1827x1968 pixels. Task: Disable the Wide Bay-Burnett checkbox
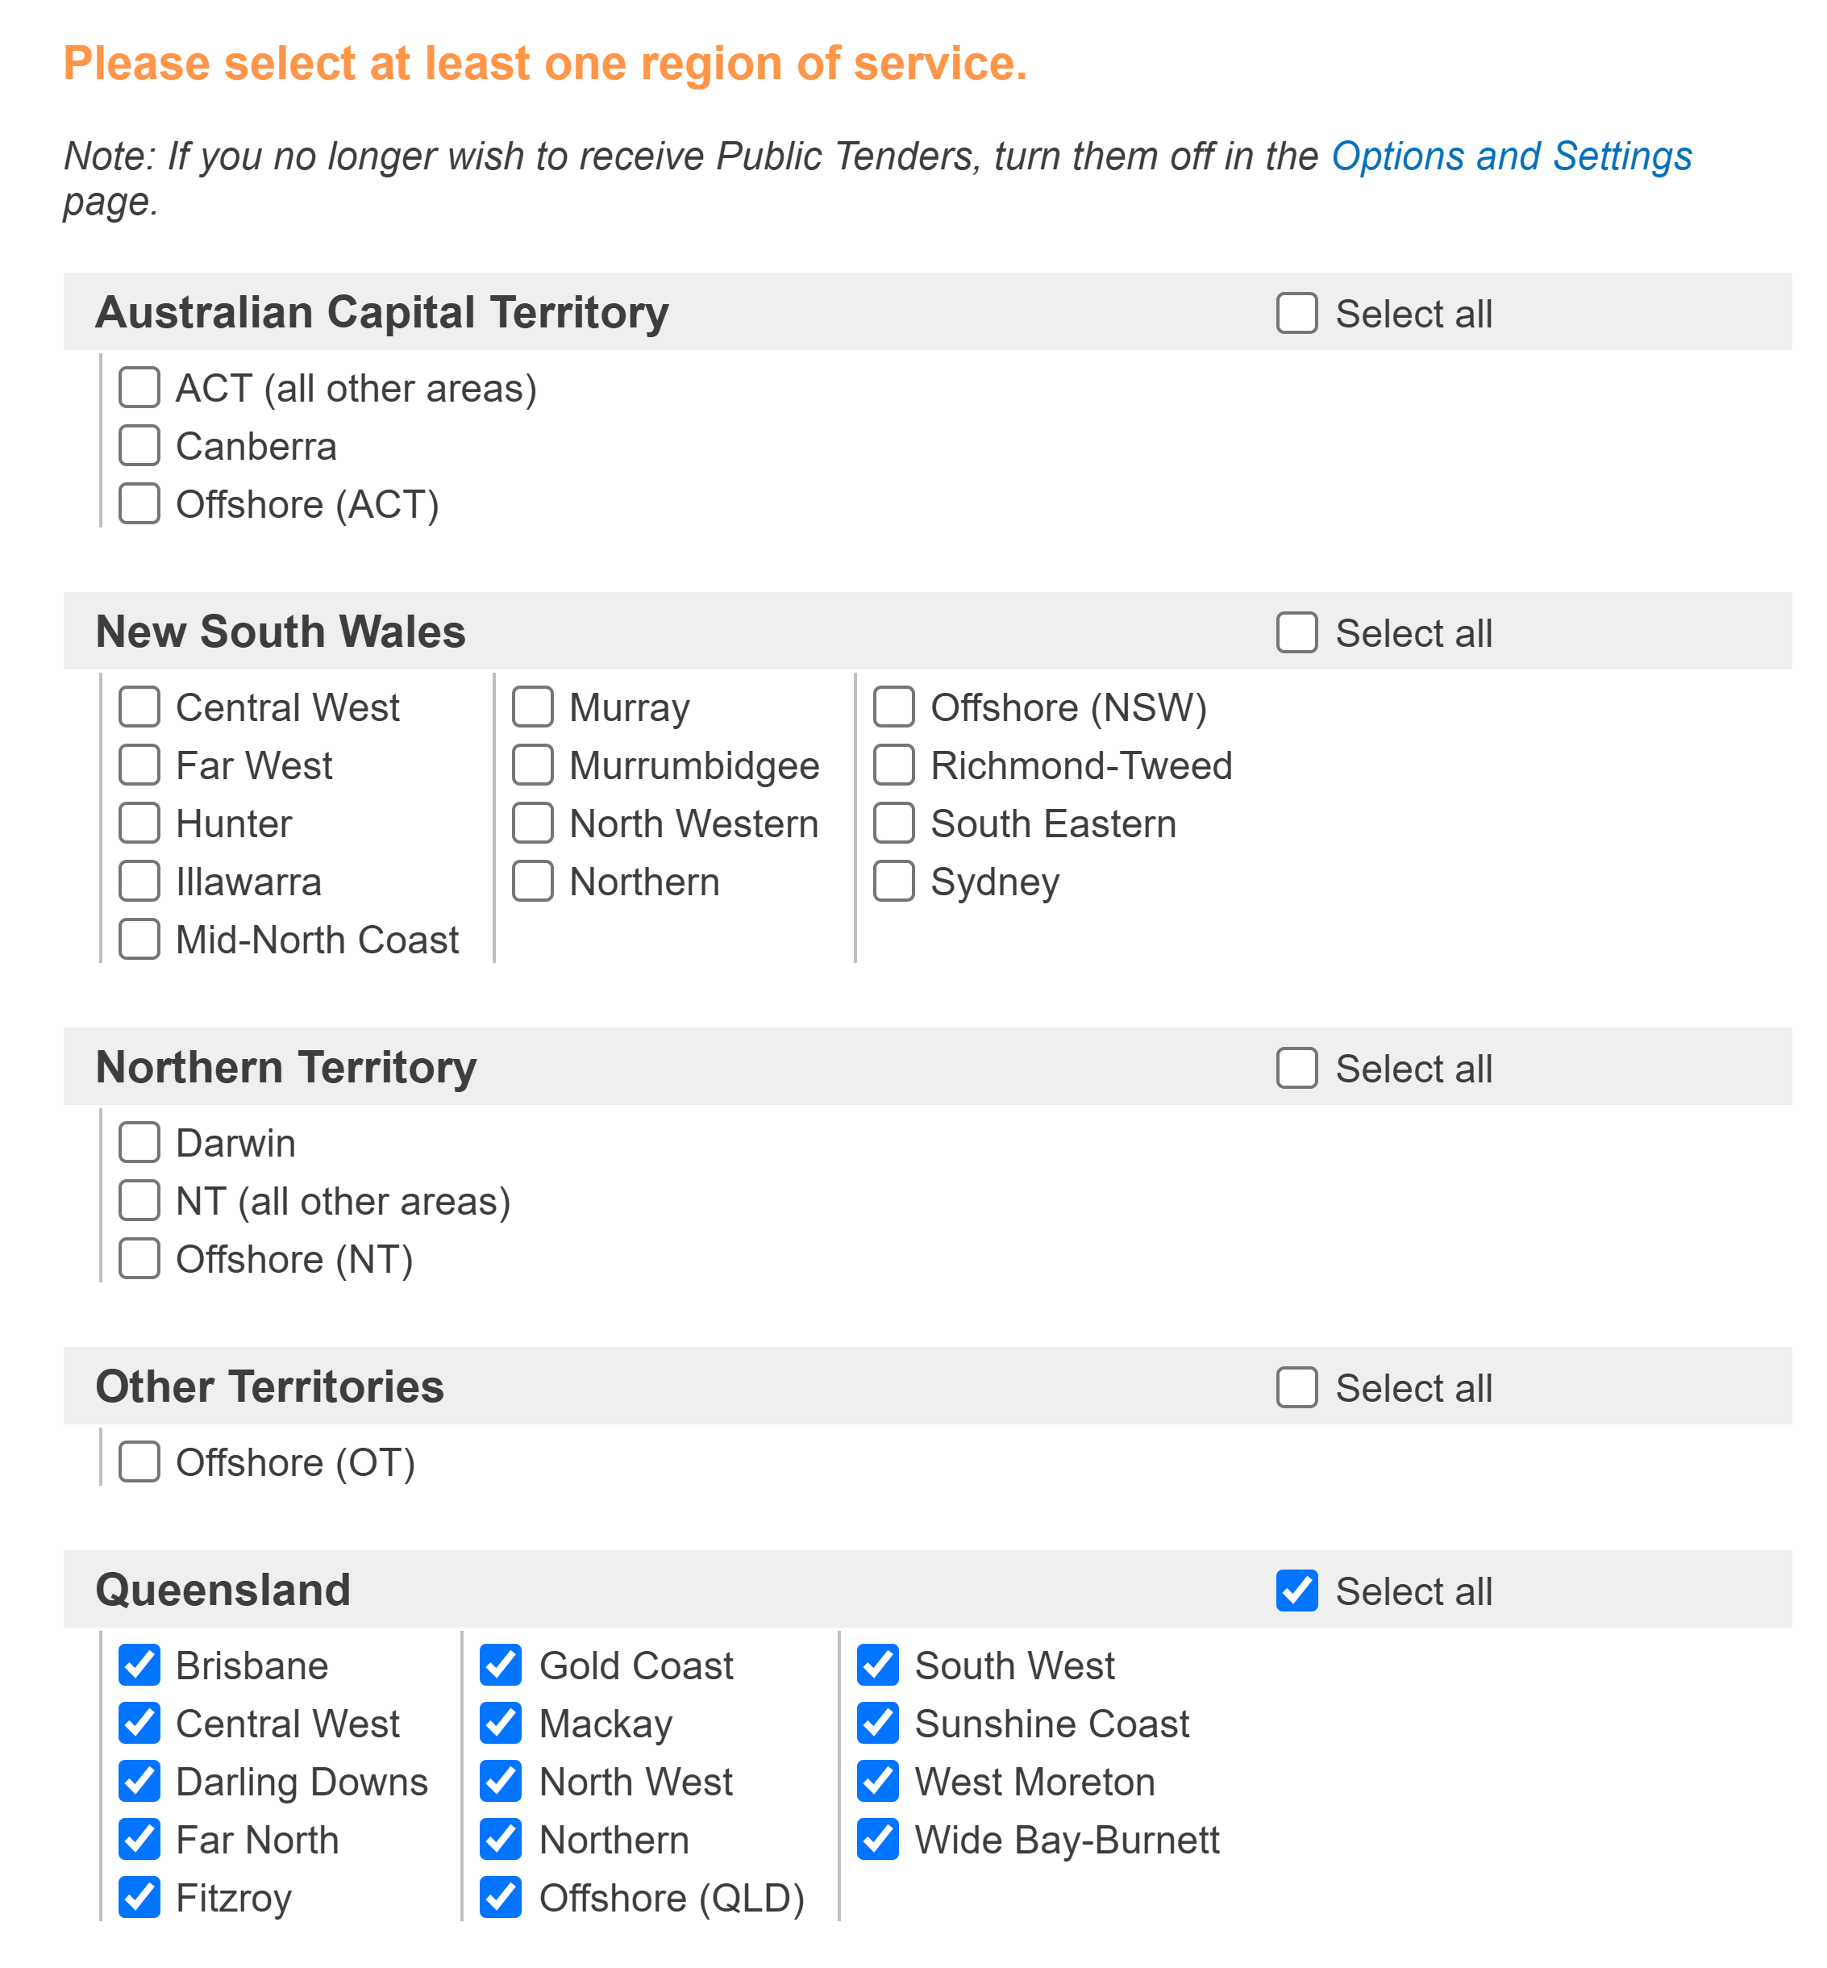(878, 1840)
